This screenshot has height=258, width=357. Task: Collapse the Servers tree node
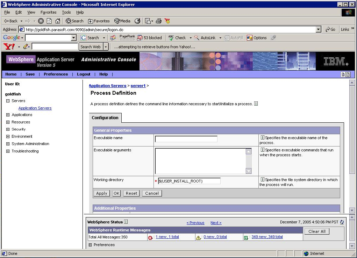click(x=8, y=101)
